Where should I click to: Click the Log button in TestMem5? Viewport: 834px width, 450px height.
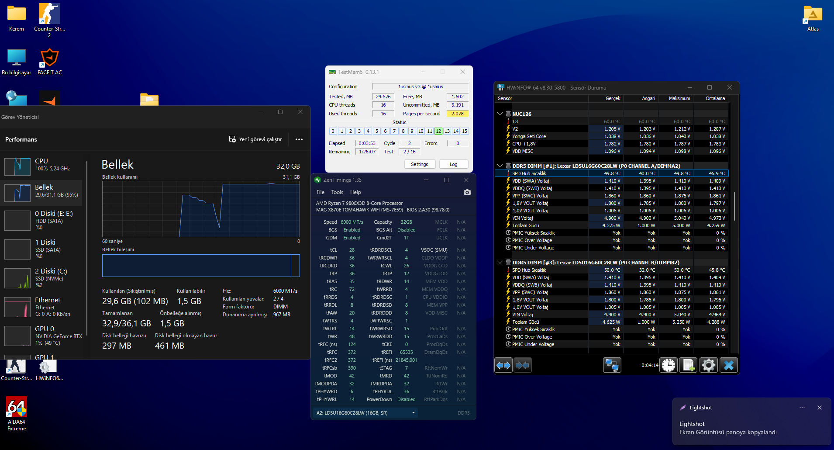[454, 164]
